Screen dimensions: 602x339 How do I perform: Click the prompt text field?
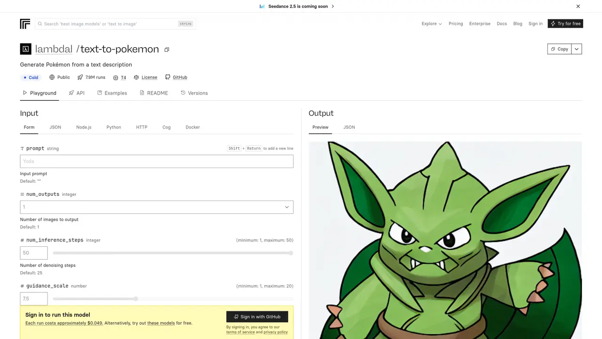(157, 161)
